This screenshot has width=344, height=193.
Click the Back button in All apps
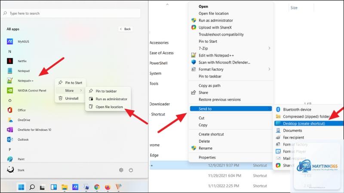pyautogui.click(x=125, y=29)
